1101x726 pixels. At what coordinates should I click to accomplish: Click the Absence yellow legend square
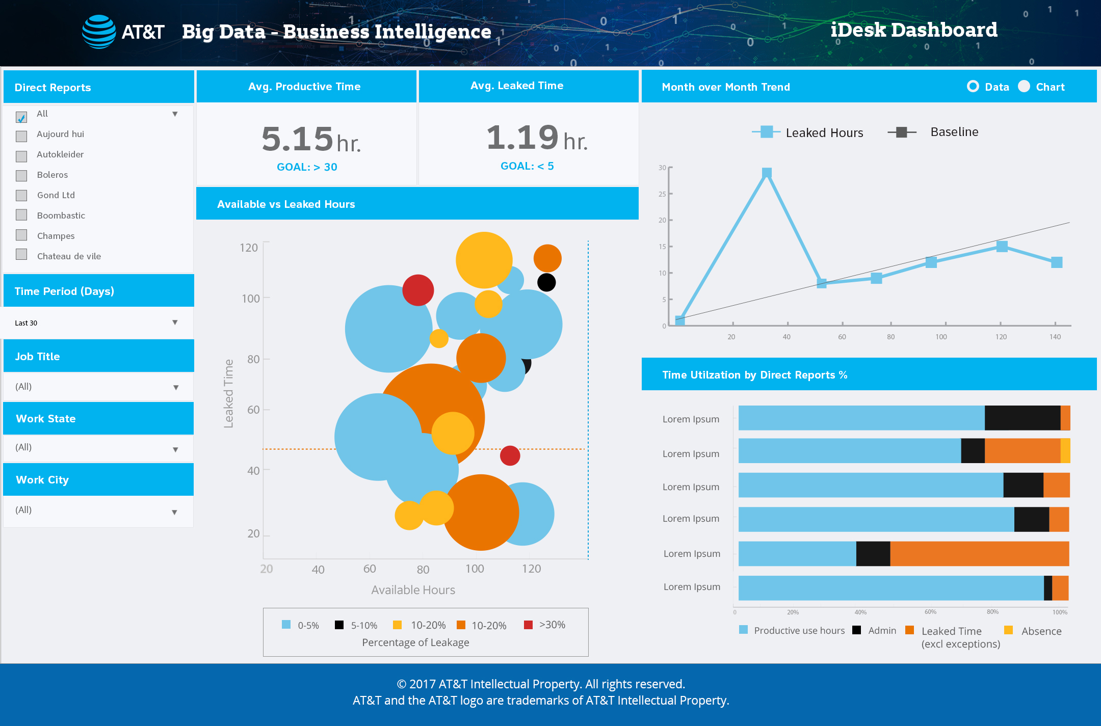1008,630
